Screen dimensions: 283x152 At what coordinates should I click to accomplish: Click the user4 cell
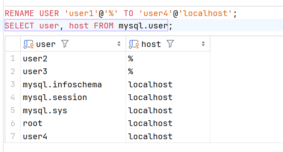pyautogui.click(x=73, y=136)
